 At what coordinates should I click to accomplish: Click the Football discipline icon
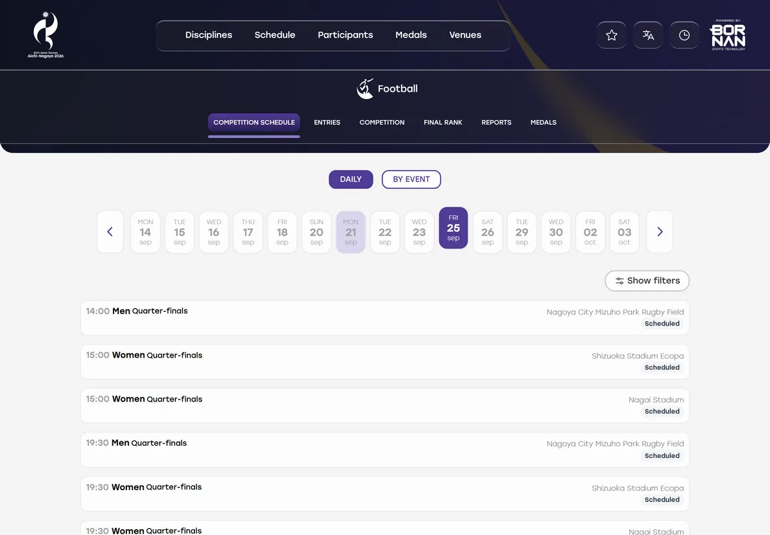pos(365,89)
